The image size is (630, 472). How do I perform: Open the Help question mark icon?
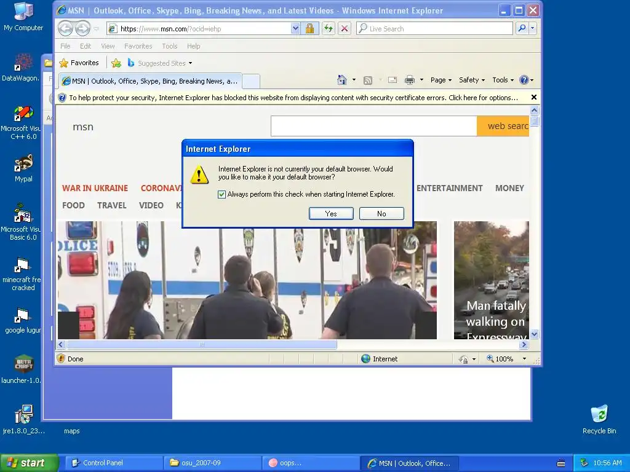(524, 80)
